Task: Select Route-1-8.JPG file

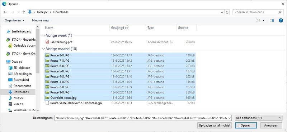Action: 120,92
